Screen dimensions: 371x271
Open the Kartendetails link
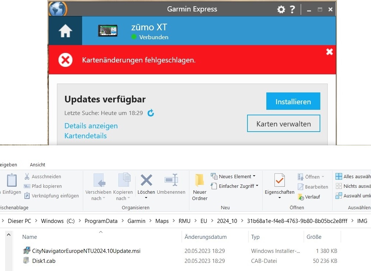point(85,136)
